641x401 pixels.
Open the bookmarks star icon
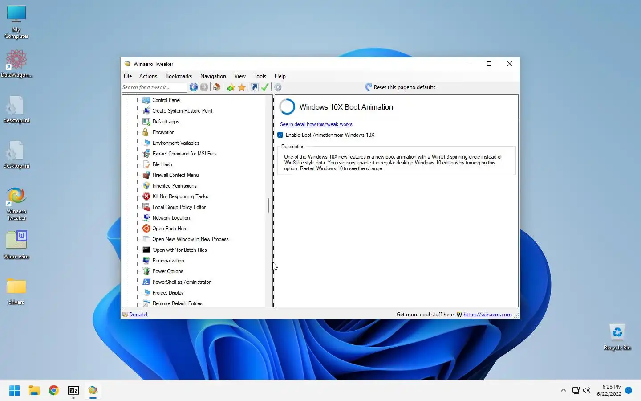[242, 87]
